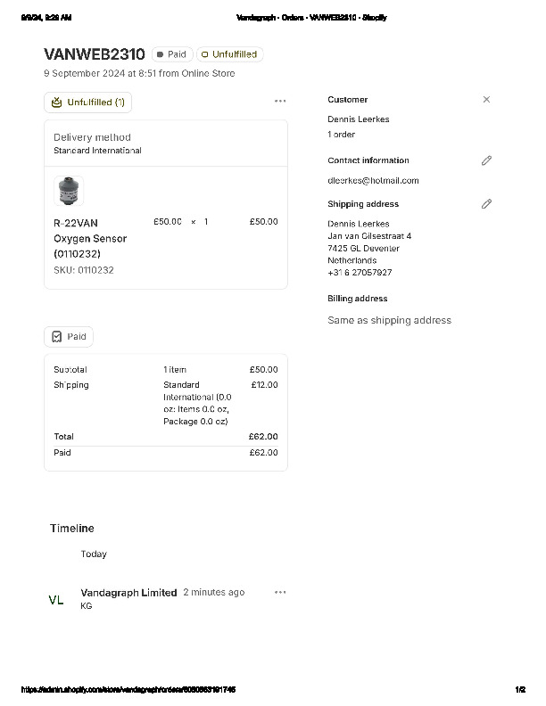Image resolution: width=546 pixels, height=706 pixels.
Task: Click the pencil icon beside Contact information
Action: [x=486, y=160]
